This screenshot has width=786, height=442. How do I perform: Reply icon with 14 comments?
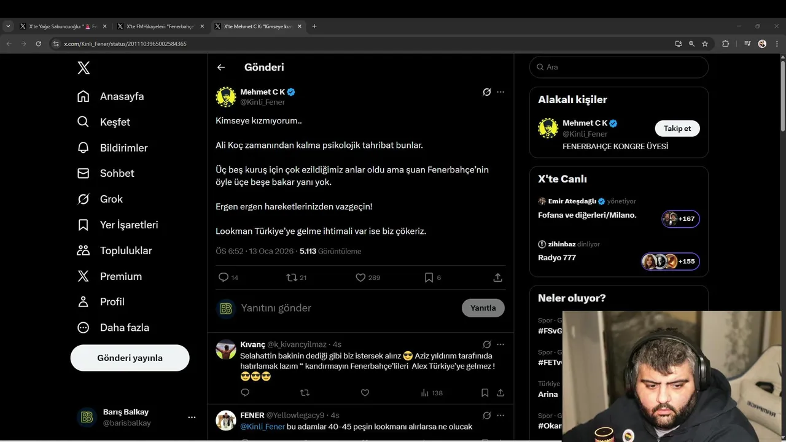[x=228, y=277]
